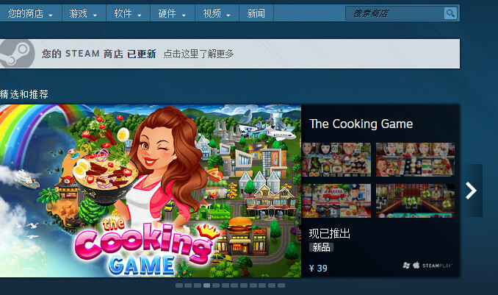Click the Steam logo in update banner

17,54
